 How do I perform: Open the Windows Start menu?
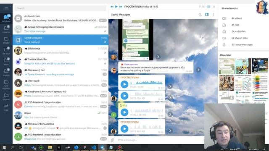point(4,147)
